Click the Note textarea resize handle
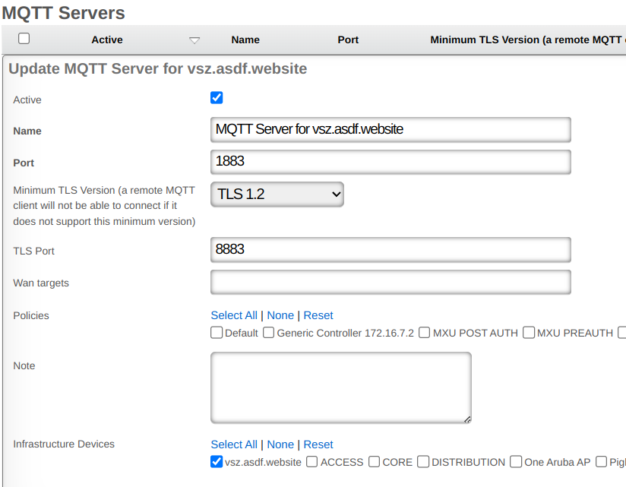The width and height of the screenshot is (626, 487). (467, 419)
